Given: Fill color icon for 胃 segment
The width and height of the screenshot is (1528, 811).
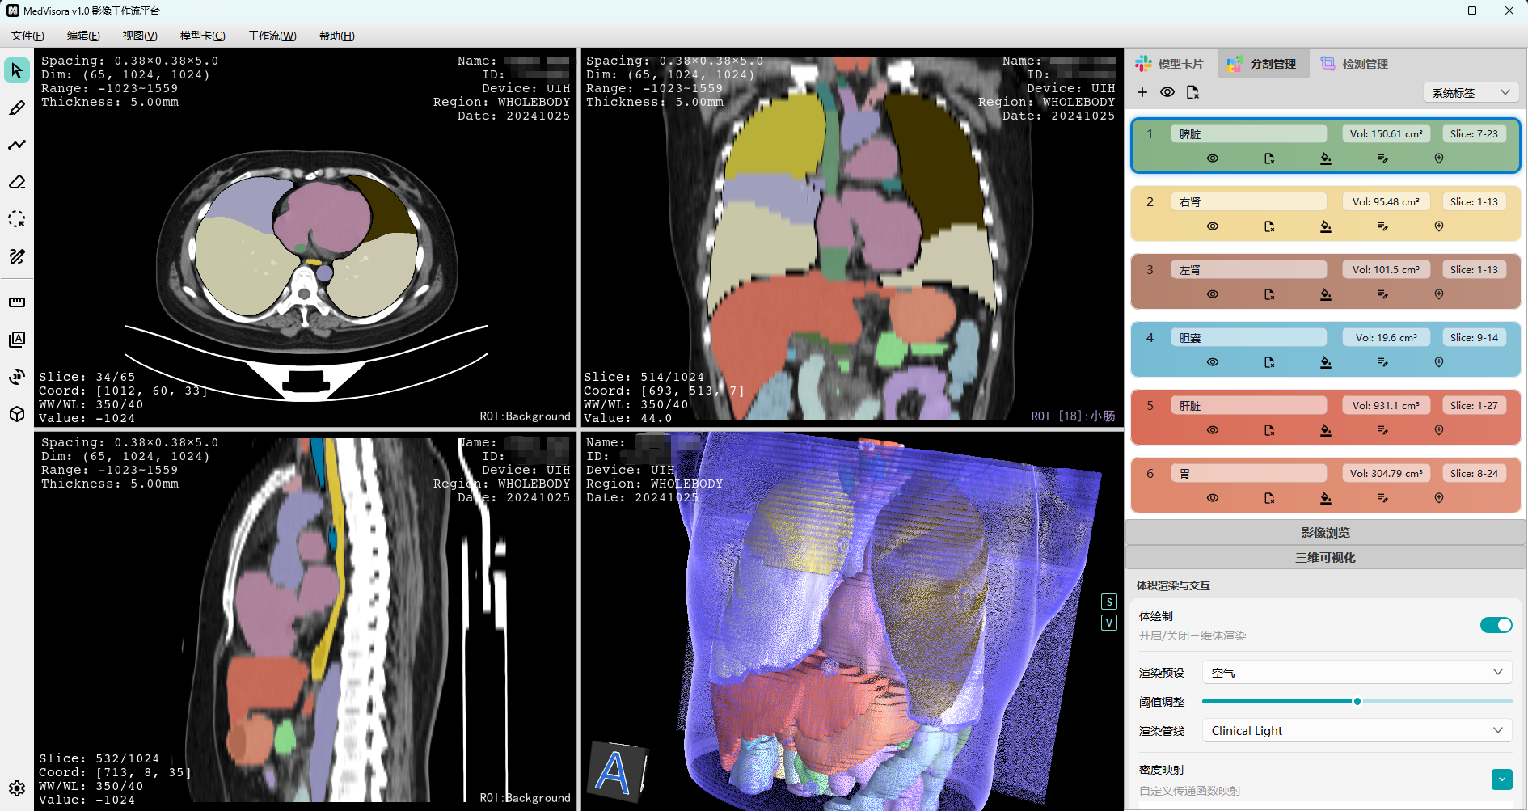Looking at the screenshot, I should click(1326, 498).
